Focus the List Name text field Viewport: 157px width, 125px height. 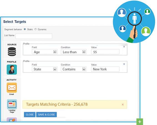34,36
